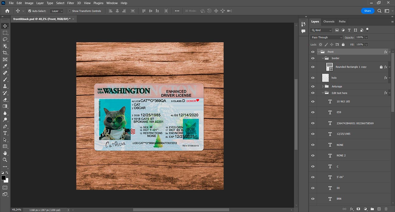Click the foreground color swatch
This screenshot has width=395, height=212.
[3, 178]
